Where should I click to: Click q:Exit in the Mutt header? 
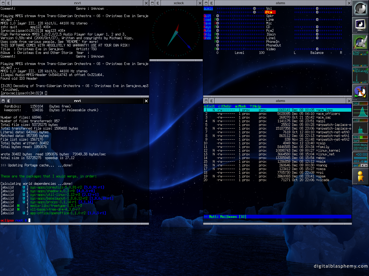click(x=209, y=106)
